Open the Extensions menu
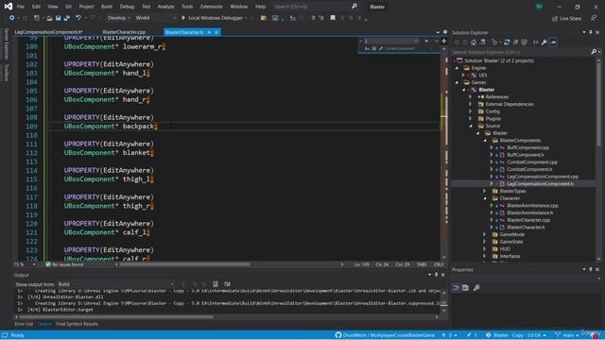The width and height of the screenshot is (605, 340). tap(212, 7)
